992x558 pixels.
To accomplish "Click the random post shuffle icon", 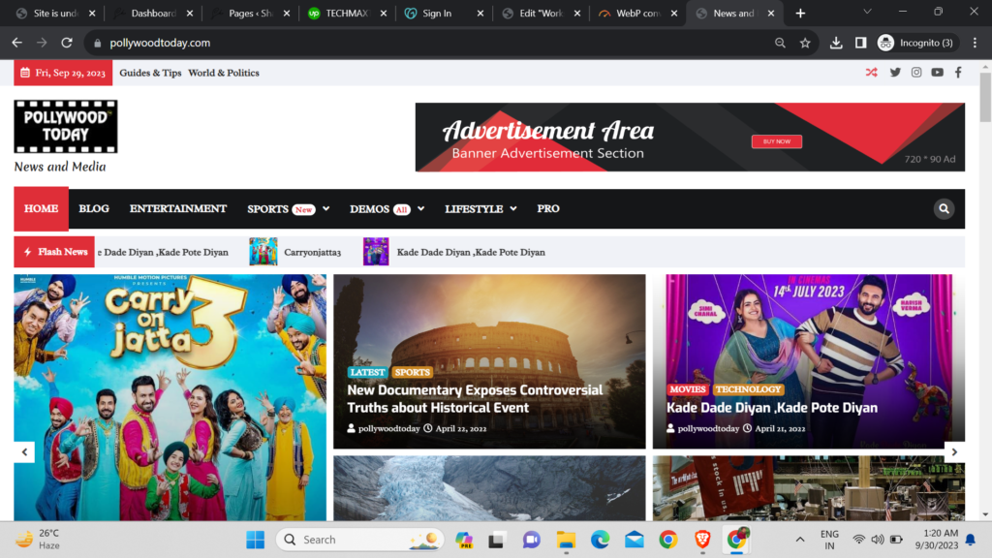I will point(871,73).
